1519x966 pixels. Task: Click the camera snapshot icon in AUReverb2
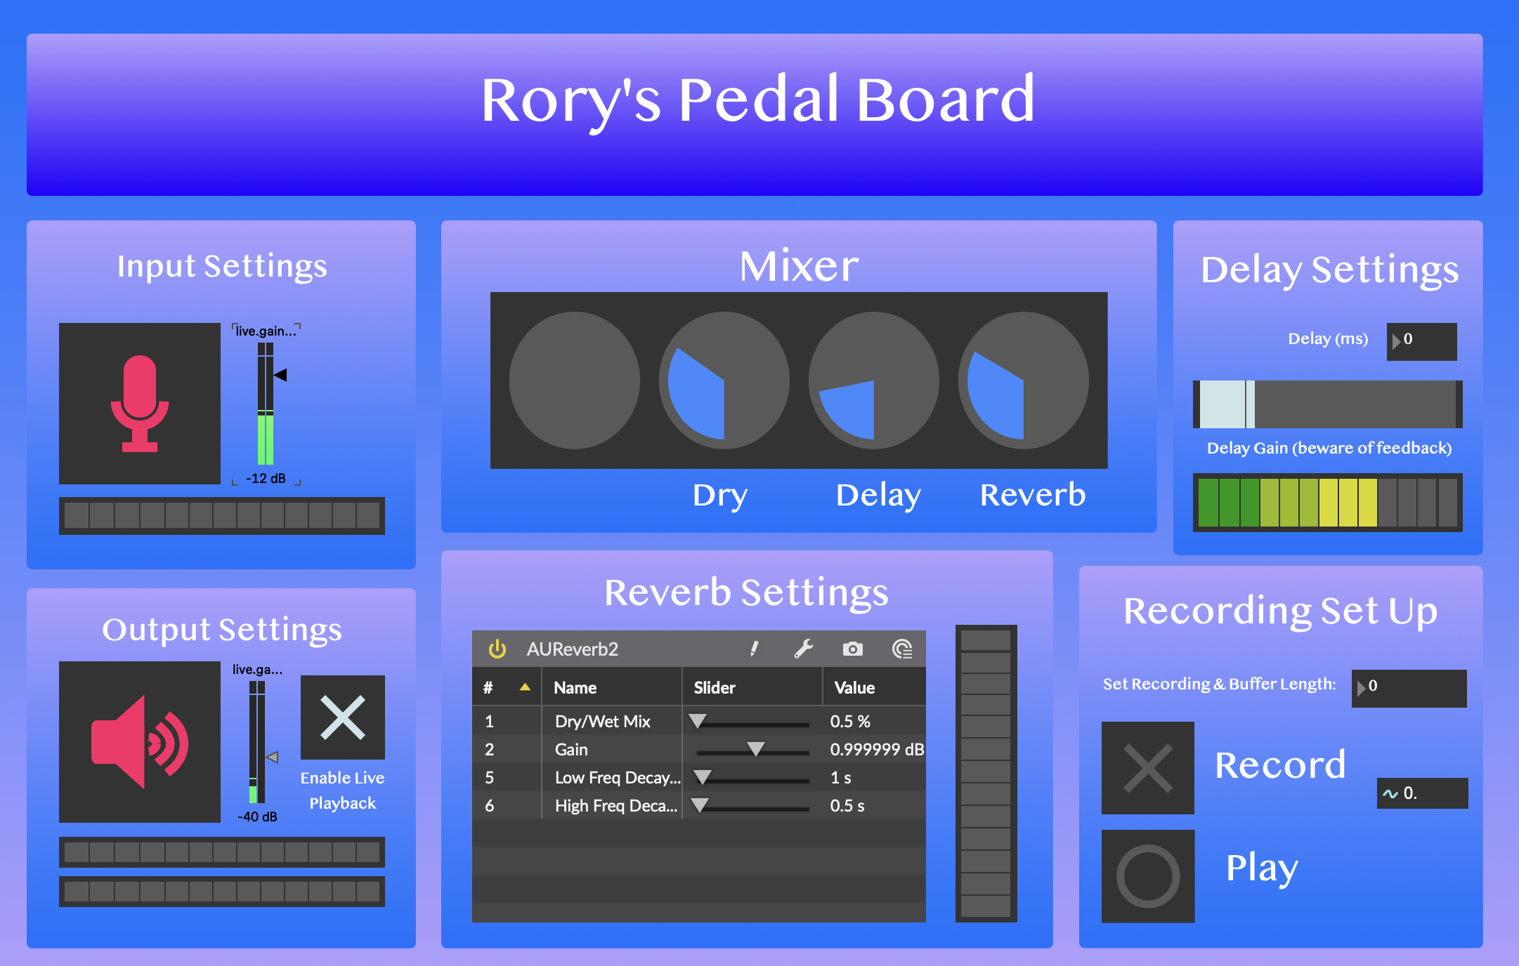[x=852, y=649]
